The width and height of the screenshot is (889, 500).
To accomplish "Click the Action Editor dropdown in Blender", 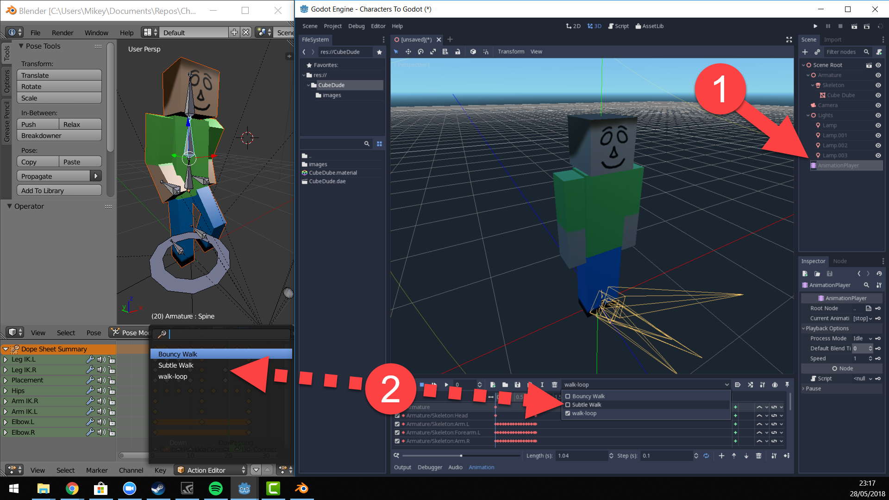I will [x=211, y=469].
